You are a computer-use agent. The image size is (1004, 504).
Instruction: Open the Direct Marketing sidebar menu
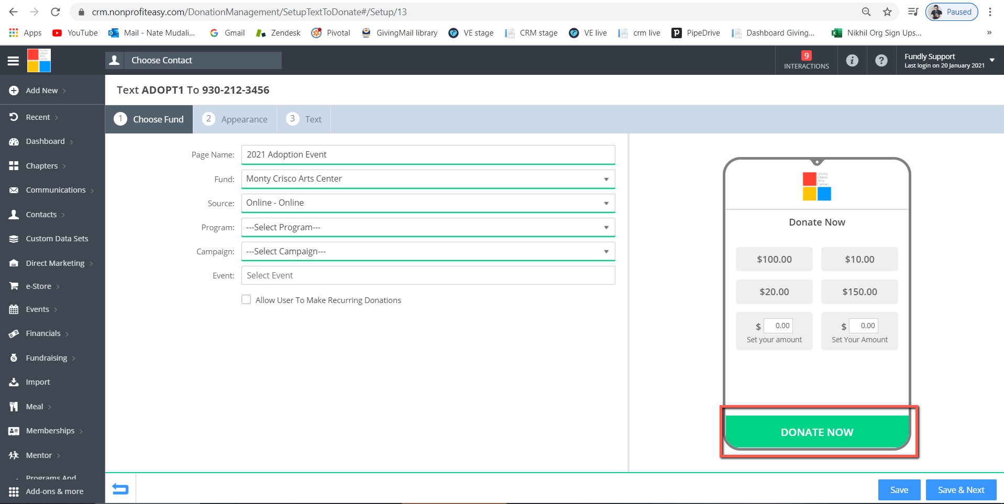(x=55, y=263)
